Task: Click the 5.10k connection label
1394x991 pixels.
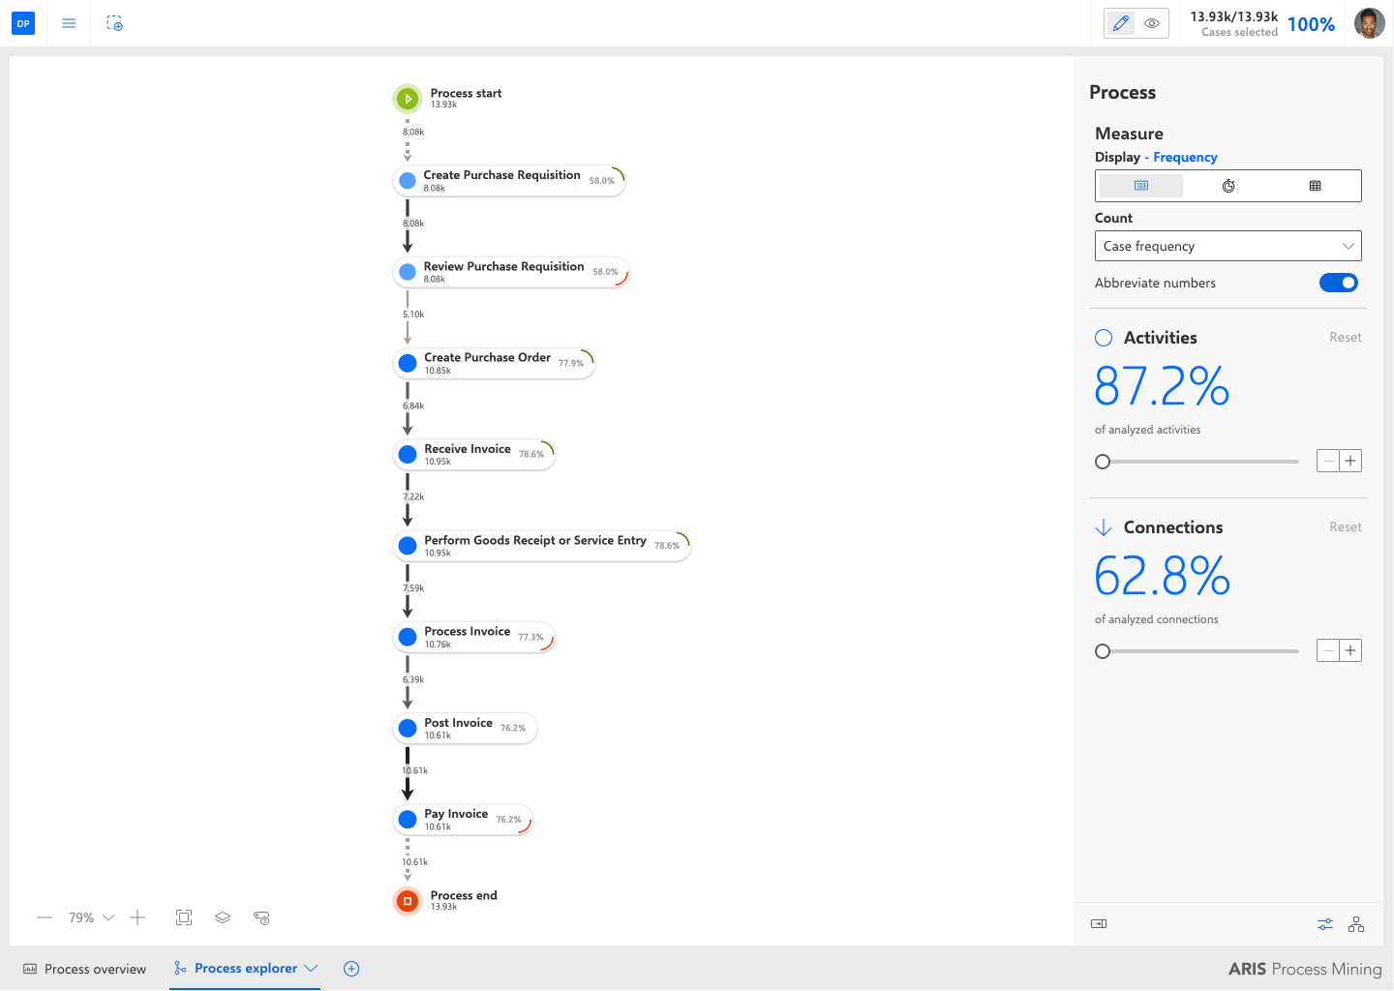Action: (x=413, y=315)
